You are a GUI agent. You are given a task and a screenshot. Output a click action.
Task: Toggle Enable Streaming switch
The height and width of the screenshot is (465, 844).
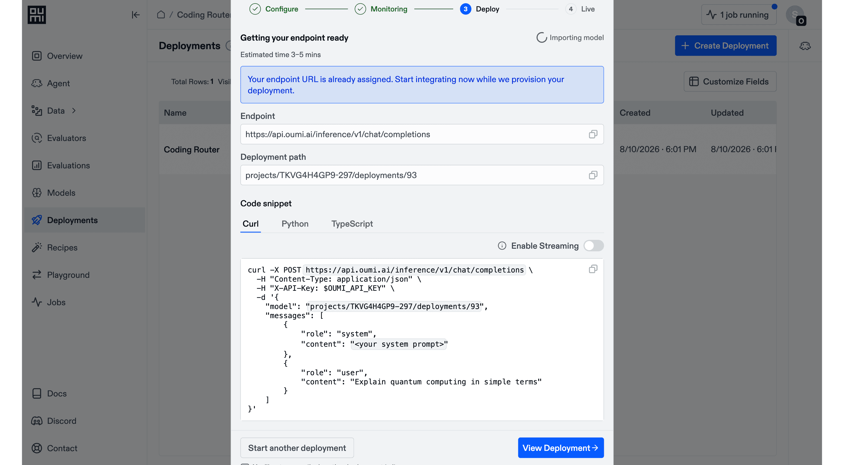(x=593, y=246)
